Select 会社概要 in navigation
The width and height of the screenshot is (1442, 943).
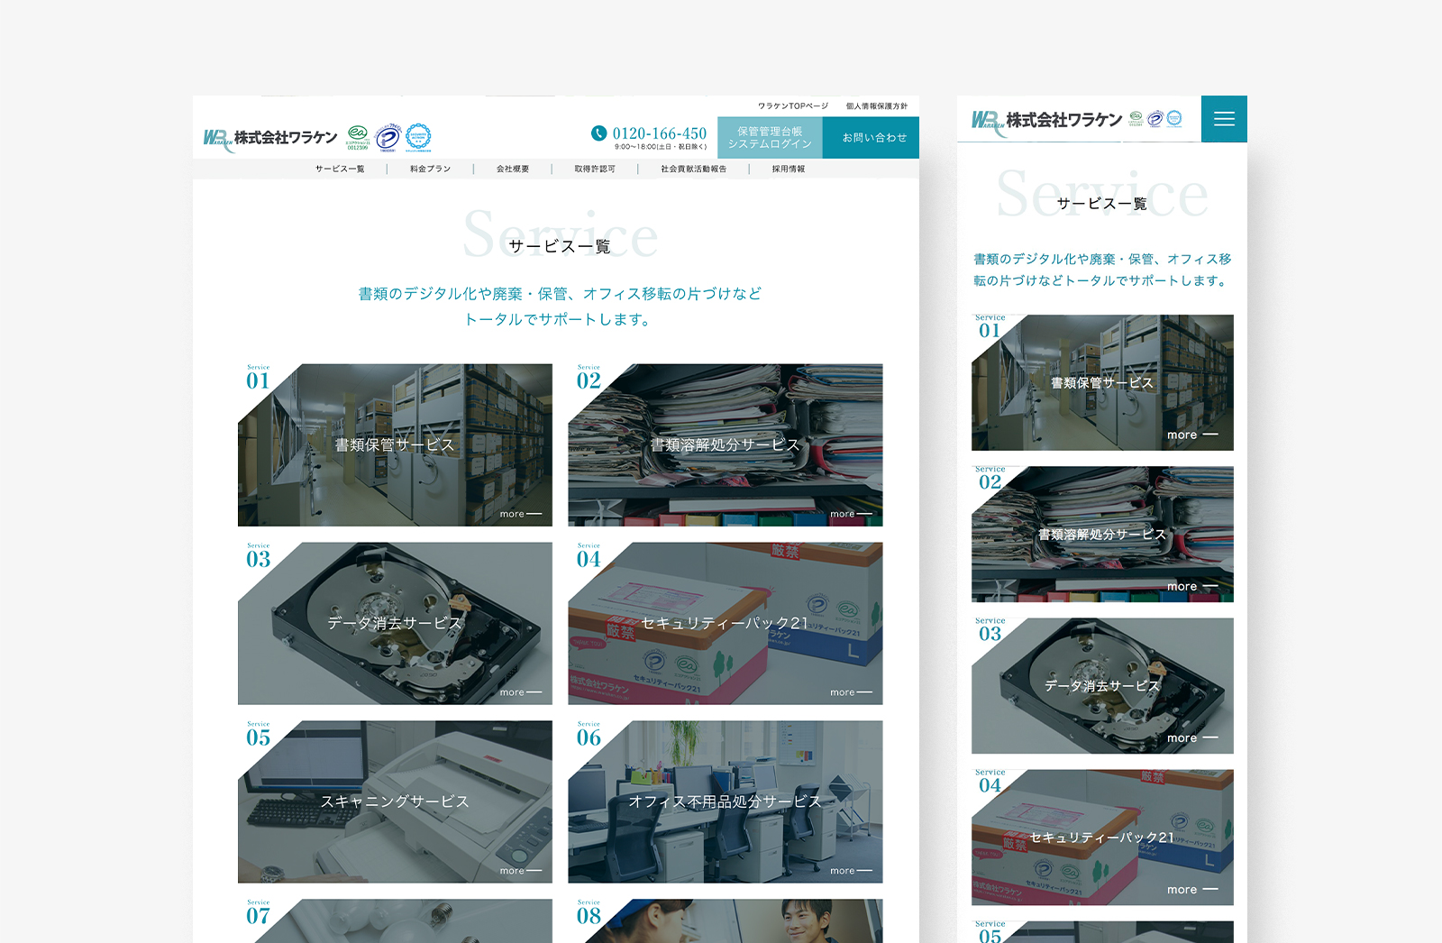pyautogui.click(x=513, y=169)
